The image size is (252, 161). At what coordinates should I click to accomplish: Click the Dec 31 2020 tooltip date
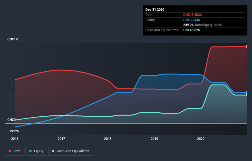[155, 9]
